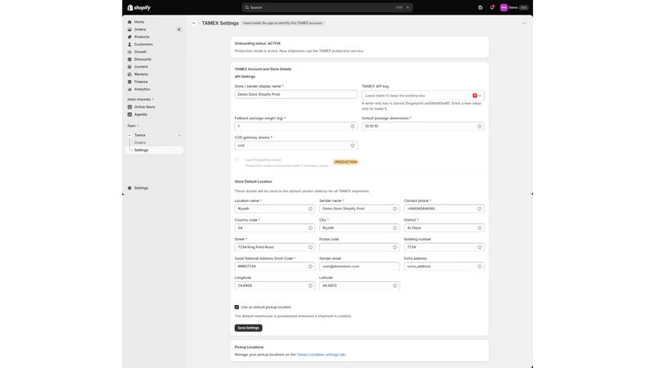
Task: Open the Demo store account avatar
Action: (504, 7)
